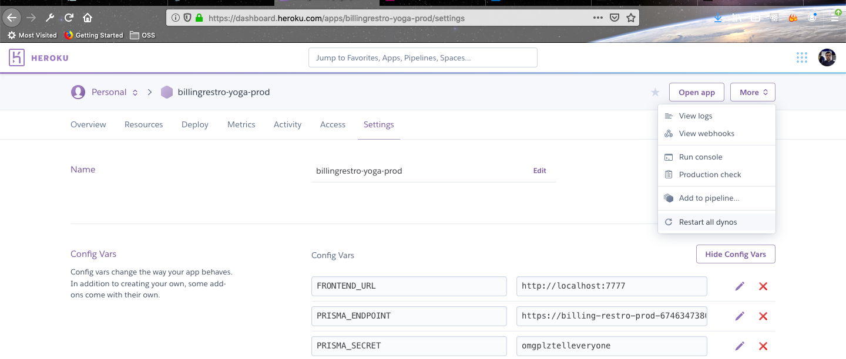The width and height of the screenshot is (846, 359).
Task: Focus the Jump to Favorites search field
Action: click(x=423, y=57)
